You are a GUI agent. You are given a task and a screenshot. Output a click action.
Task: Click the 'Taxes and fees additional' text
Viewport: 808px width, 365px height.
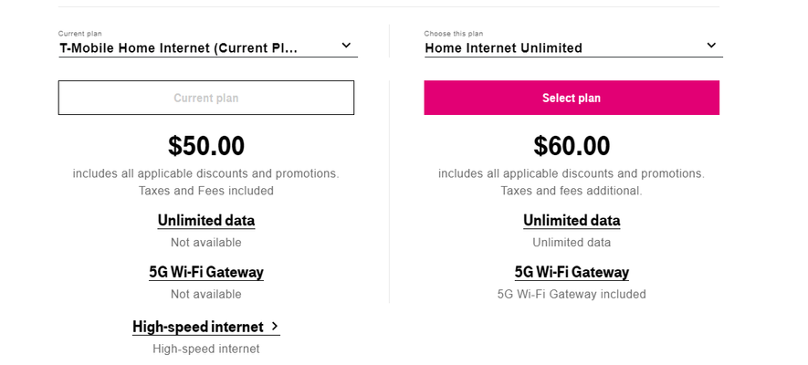572,191
